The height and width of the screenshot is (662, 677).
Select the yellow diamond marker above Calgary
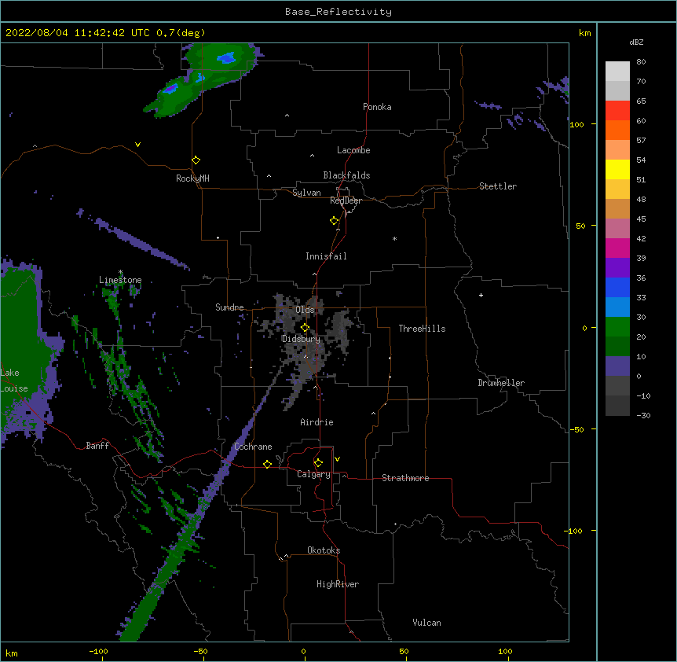click(318, 463)
